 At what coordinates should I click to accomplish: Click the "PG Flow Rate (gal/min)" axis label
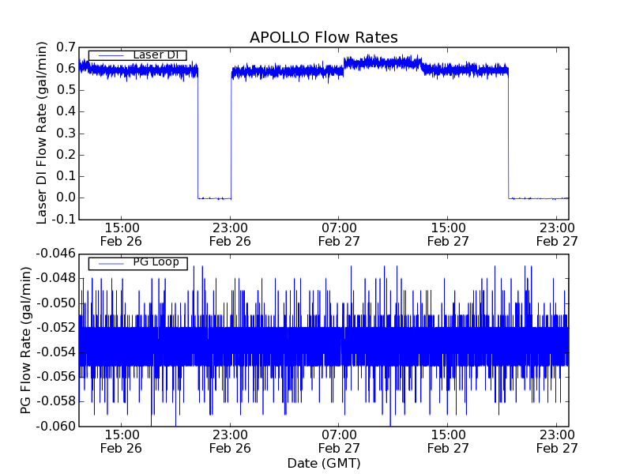pos(25,340)
